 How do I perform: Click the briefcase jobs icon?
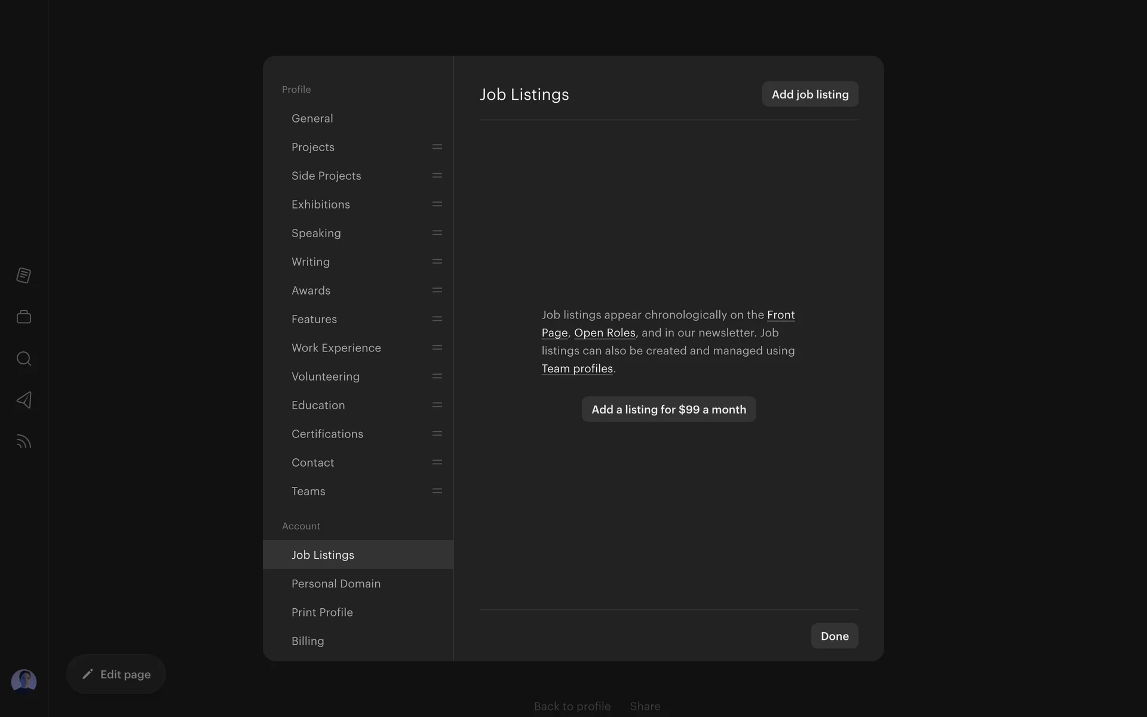24,317
